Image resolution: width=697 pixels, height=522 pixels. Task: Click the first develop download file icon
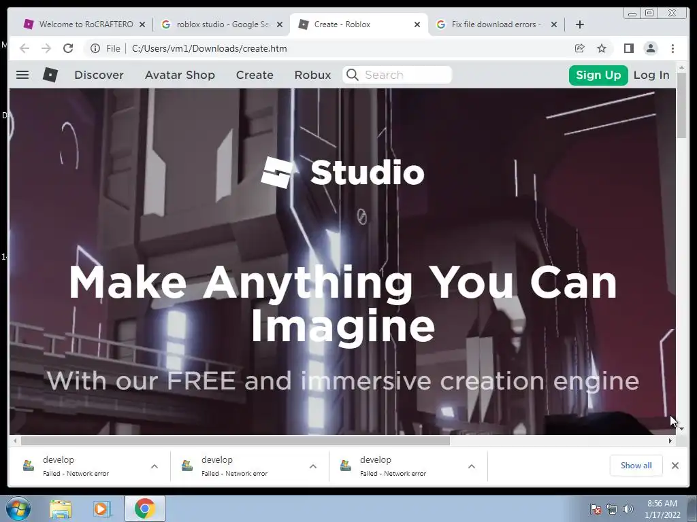tap(29, 465)
